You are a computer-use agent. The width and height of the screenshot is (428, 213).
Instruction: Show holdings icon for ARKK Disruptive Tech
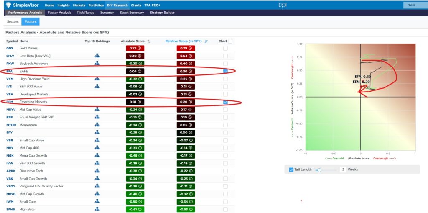coord(97,171)
